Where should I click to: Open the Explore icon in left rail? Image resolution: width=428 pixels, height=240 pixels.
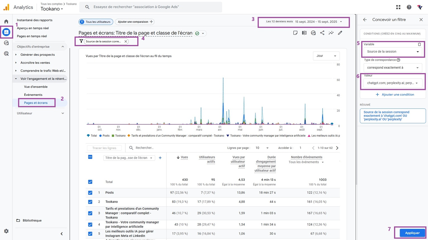pyautogui.click(x=6, y=43)
